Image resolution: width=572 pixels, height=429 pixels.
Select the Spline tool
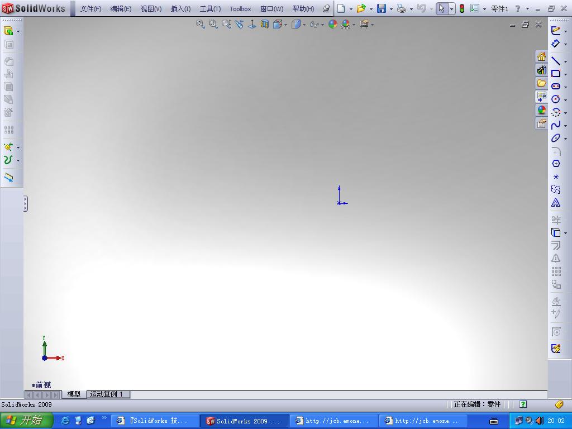(556, 125)
